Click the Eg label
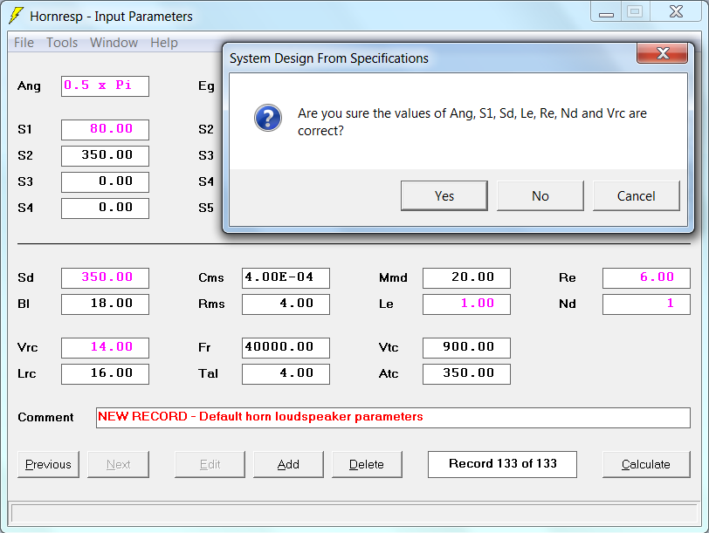The width and height of the screenshot is (709, 533). [x=206, y=85]
